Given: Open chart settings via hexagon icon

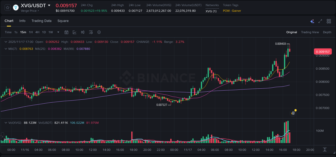Looking at the screenshot, I should coord(99,32).
